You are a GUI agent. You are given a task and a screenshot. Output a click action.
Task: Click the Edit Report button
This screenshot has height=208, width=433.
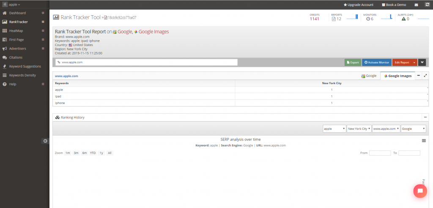pos(402,63)
